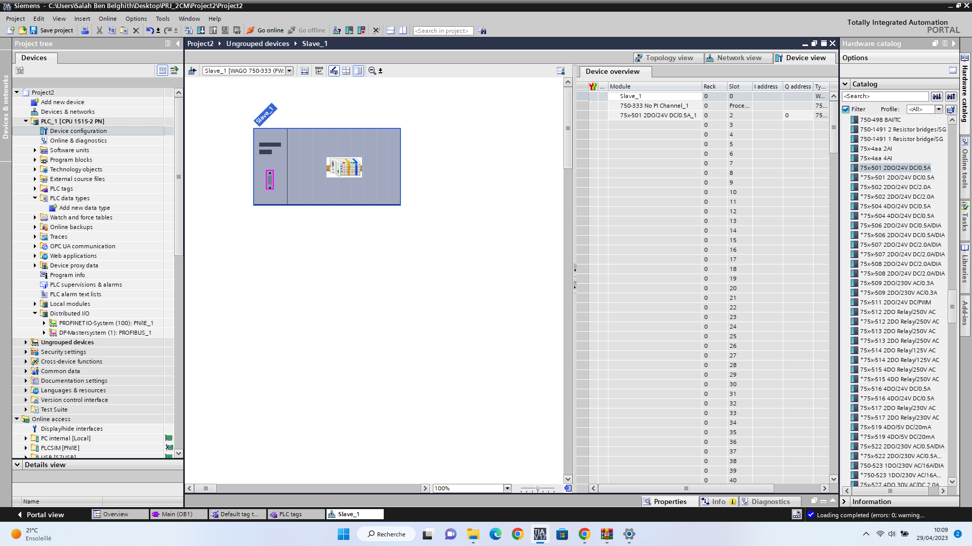Click the Print icon in toolbar
The image size is (972, 546).
[85, 30]
